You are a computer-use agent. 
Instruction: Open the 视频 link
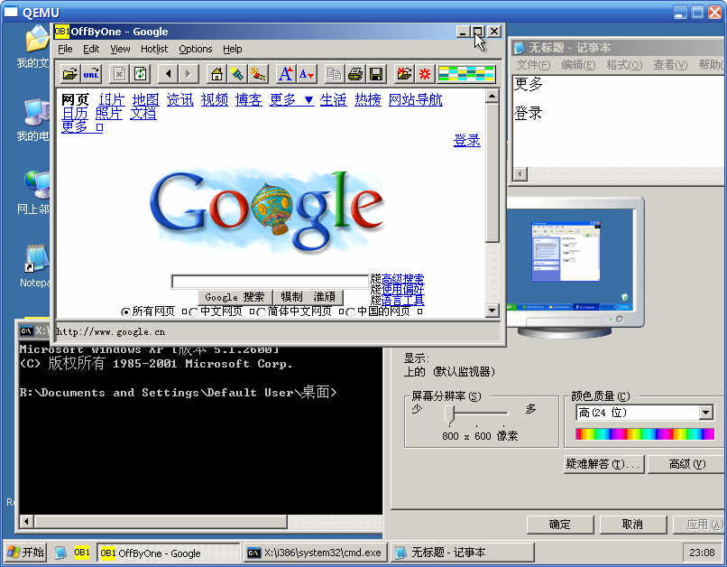point(214,99)
